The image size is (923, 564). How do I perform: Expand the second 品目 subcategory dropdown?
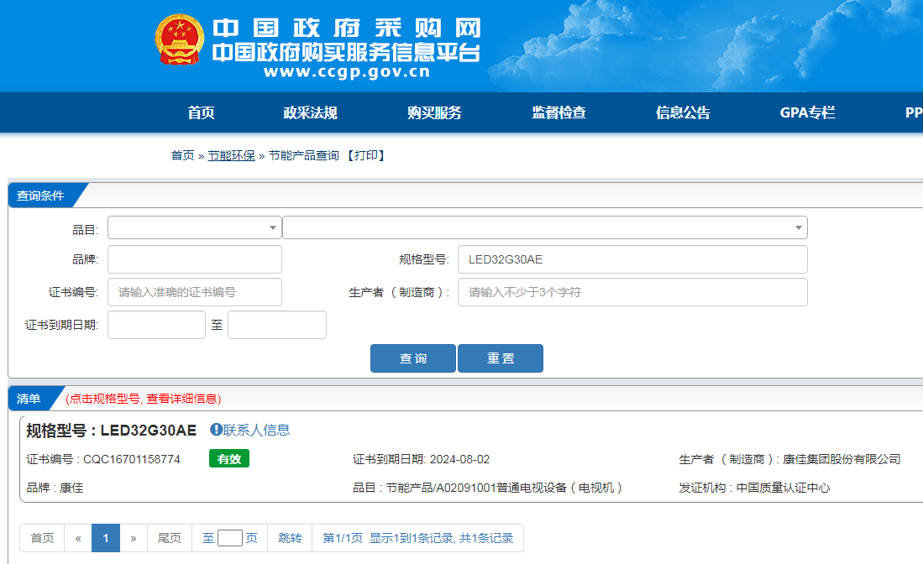pyautogui.click(x=545, y=227)
